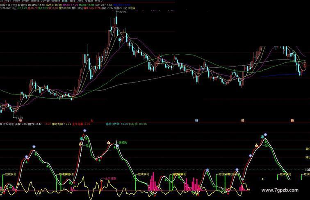Click the teal chevron icon on the tallest peak
This screenshot has width=310, height=200.
[82, 138]
